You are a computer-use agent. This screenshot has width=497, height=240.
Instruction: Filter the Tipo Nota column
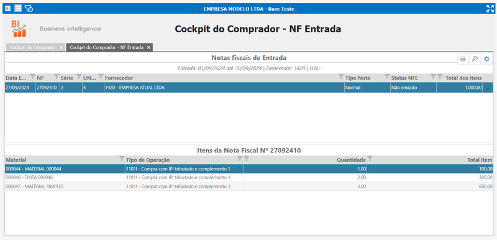[x=387, y=76]
